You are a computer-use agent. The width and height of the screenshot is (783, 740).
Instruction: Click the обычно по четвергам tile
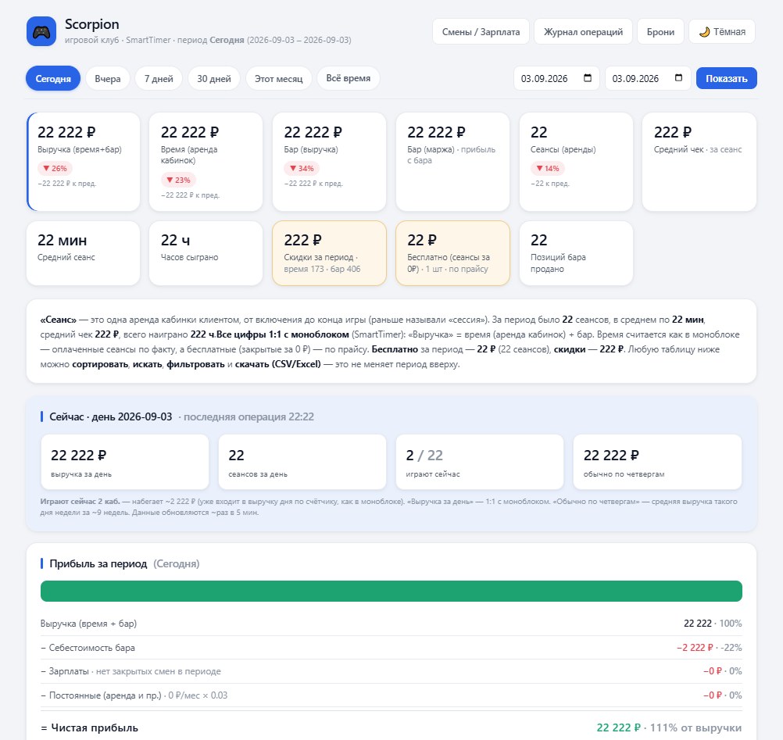point(657,462)
